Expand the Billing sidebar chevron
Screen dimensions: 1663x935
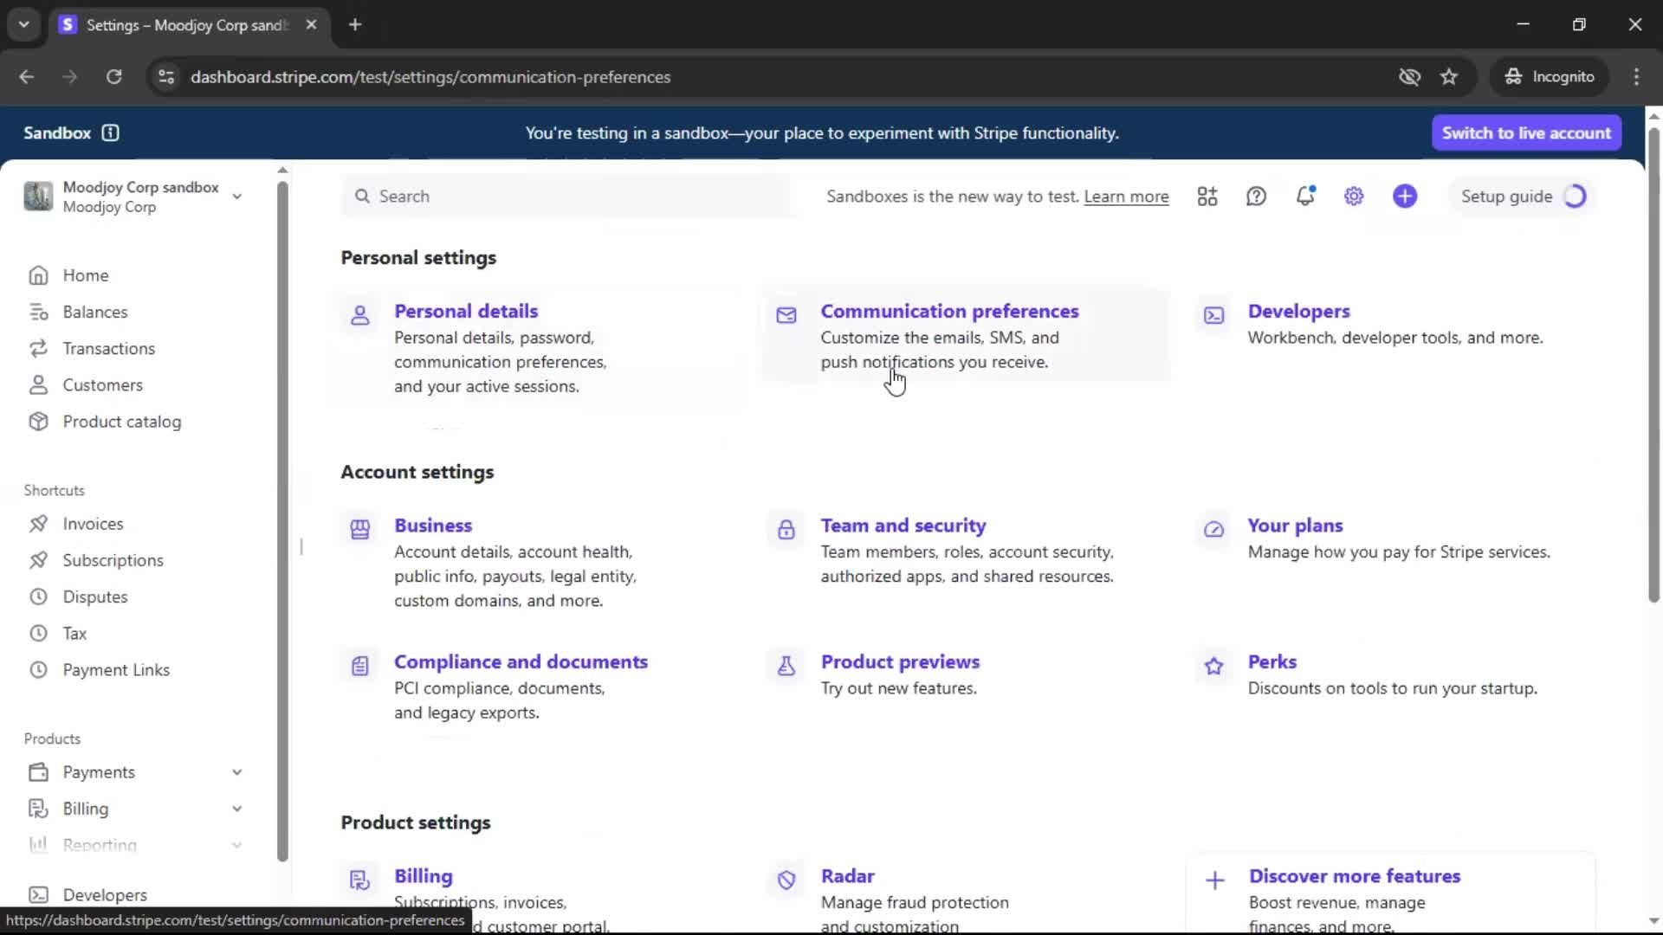click(x=236, y=809)
